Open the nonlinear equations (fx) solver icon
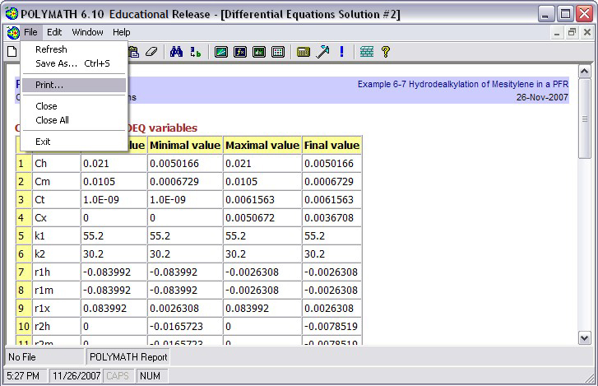Screen dimensions: 598x386 tap(240, 51)
